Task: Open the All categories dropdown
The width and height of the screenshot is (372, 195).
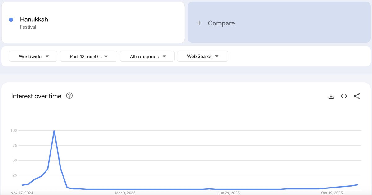Action: click(147, 57)
